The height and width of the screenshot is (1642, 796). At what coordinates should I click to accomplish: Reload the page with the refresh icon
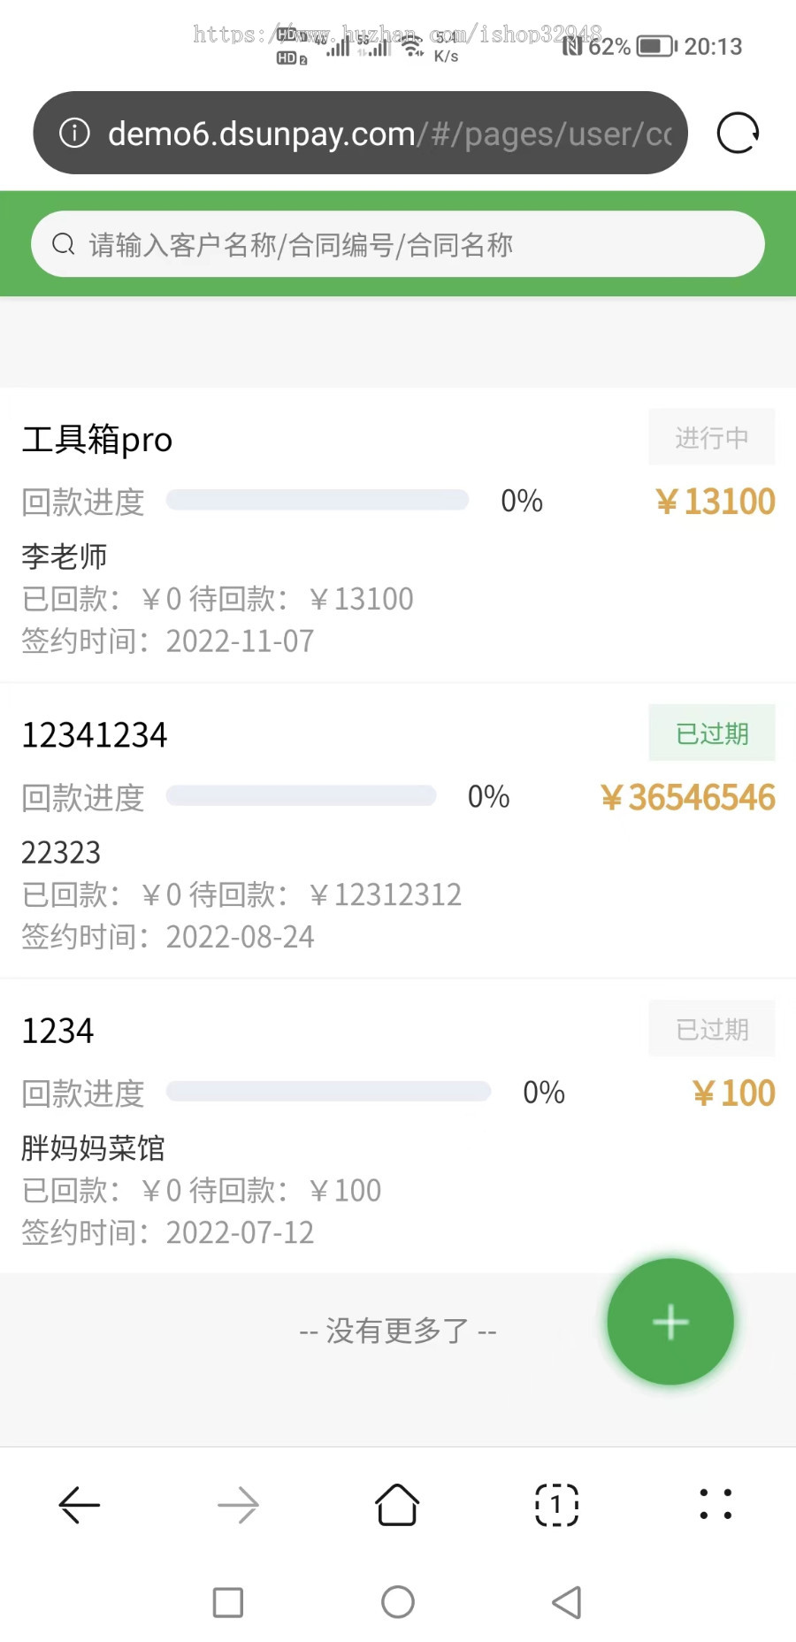point(738,134)
